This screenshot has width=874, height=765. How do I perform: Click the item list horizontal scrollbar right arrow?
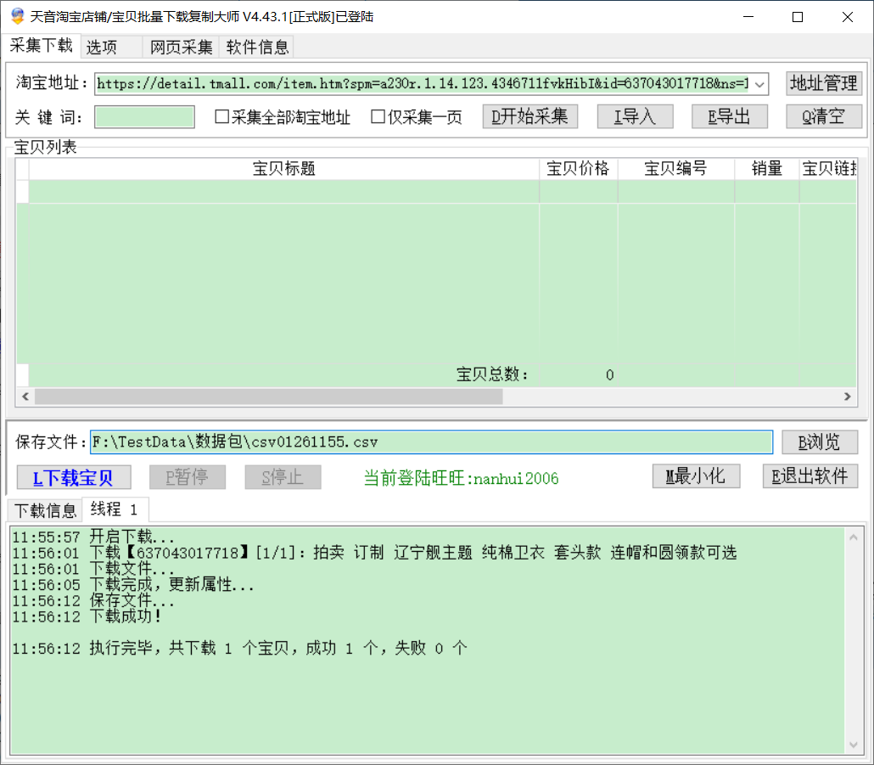tap(847, 397)
